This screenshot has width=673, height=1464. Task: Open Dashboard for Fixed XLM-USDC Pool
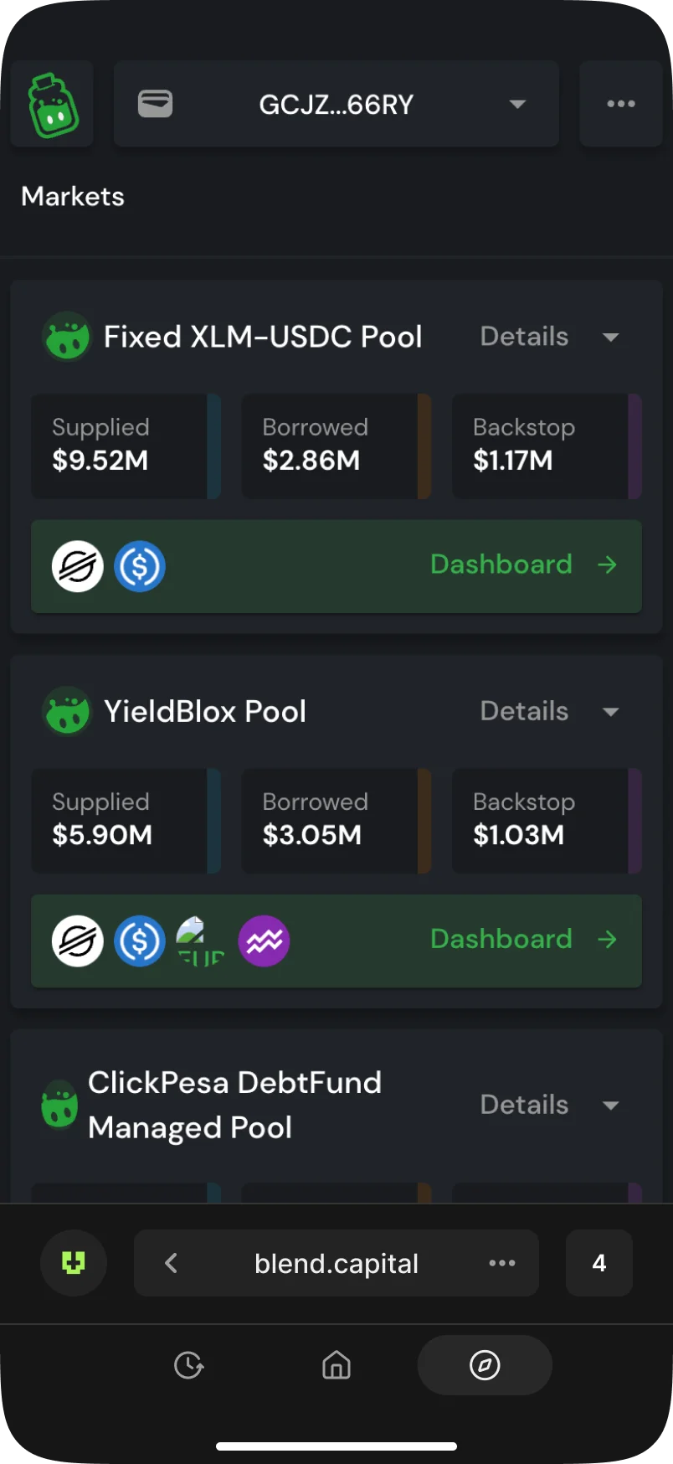(x=522, y=564)
